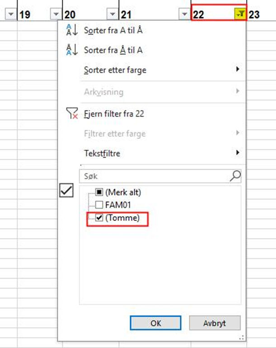
Task: Click into the Søk search field
Action: pyautogui.click(x=154, y=176)
